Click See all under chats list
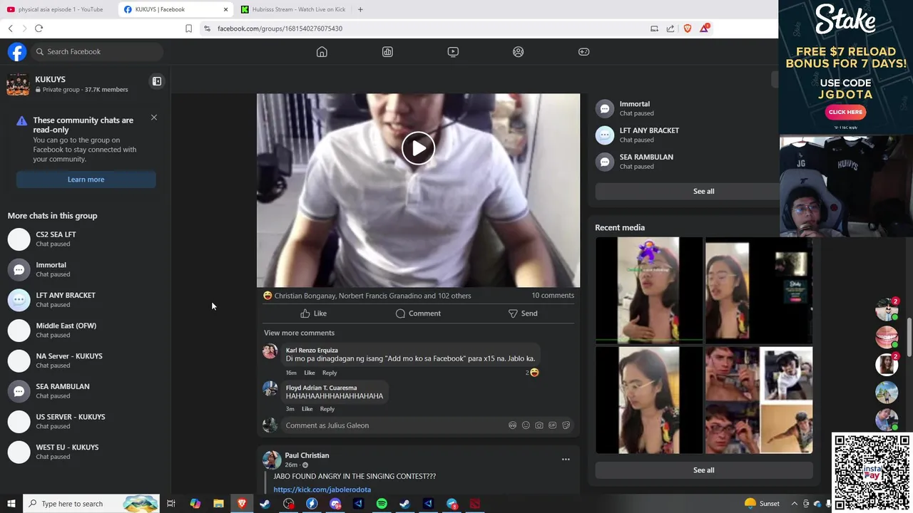The height and width of the screenshot is (513, 913). click(x=703, y=191)
